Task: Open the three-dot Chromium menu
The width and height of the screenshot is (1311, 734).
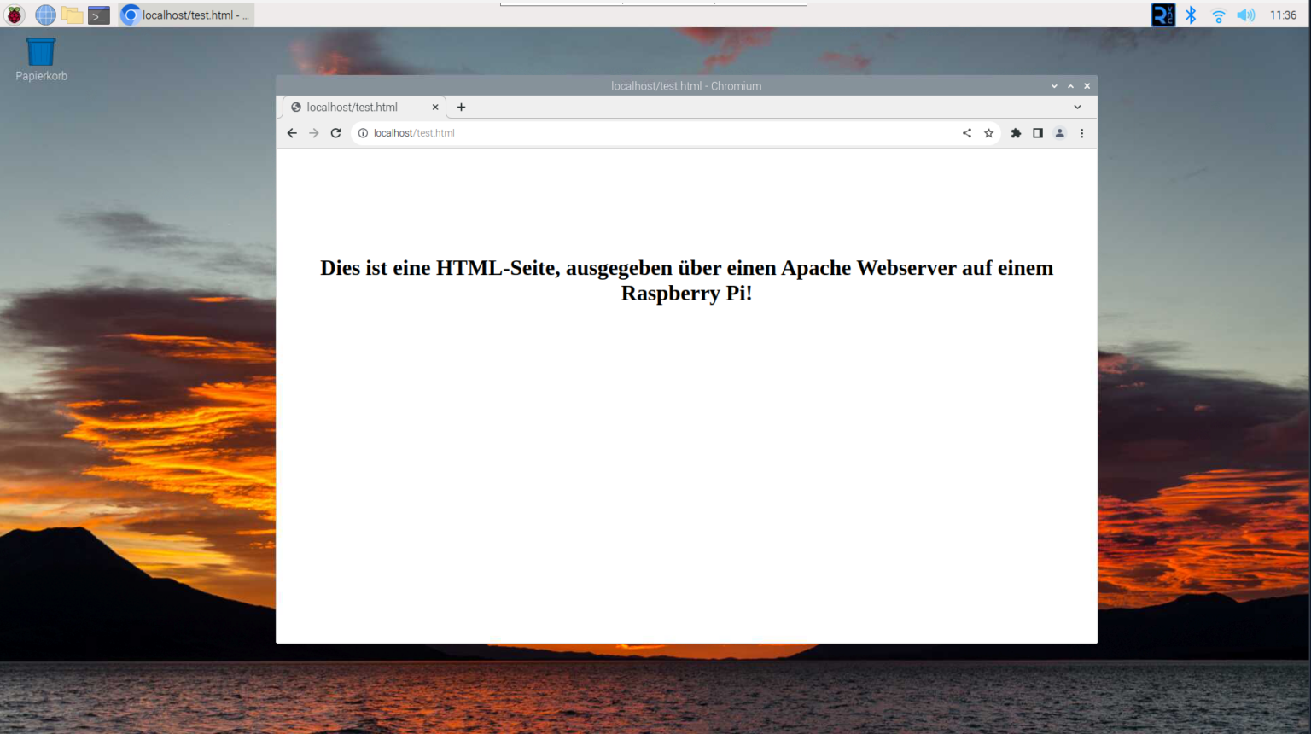Action: click(x=1081, y=133)
